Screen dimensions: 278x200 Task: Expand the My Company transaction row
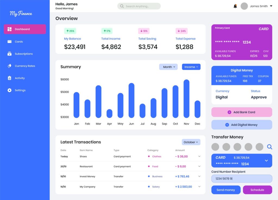pos(199,187)
